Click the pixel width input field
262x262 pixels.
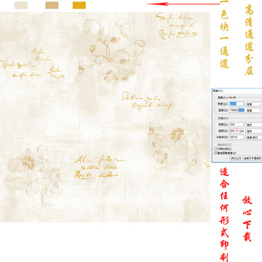(x=237, y=104)
